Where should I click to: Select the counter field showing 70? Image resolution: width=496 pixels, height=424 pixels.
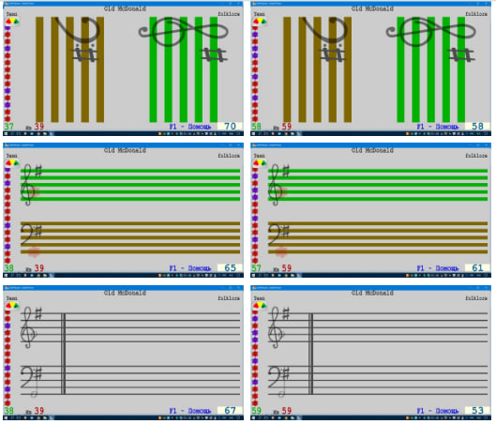(230, 127)
